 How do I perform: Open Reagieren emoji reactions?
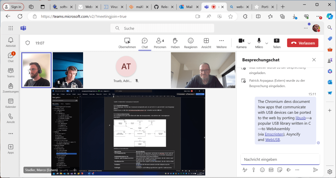pyautogui.click(x=190, y=43)
